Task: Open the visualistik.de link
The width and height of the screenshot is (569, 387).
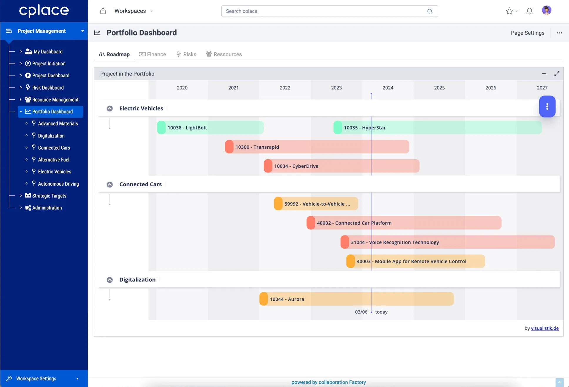Action: pyautogui.click(x=545, y=328)
